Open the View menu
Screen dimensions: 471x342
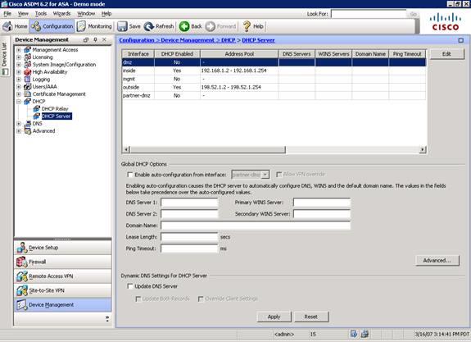point(23,14)
